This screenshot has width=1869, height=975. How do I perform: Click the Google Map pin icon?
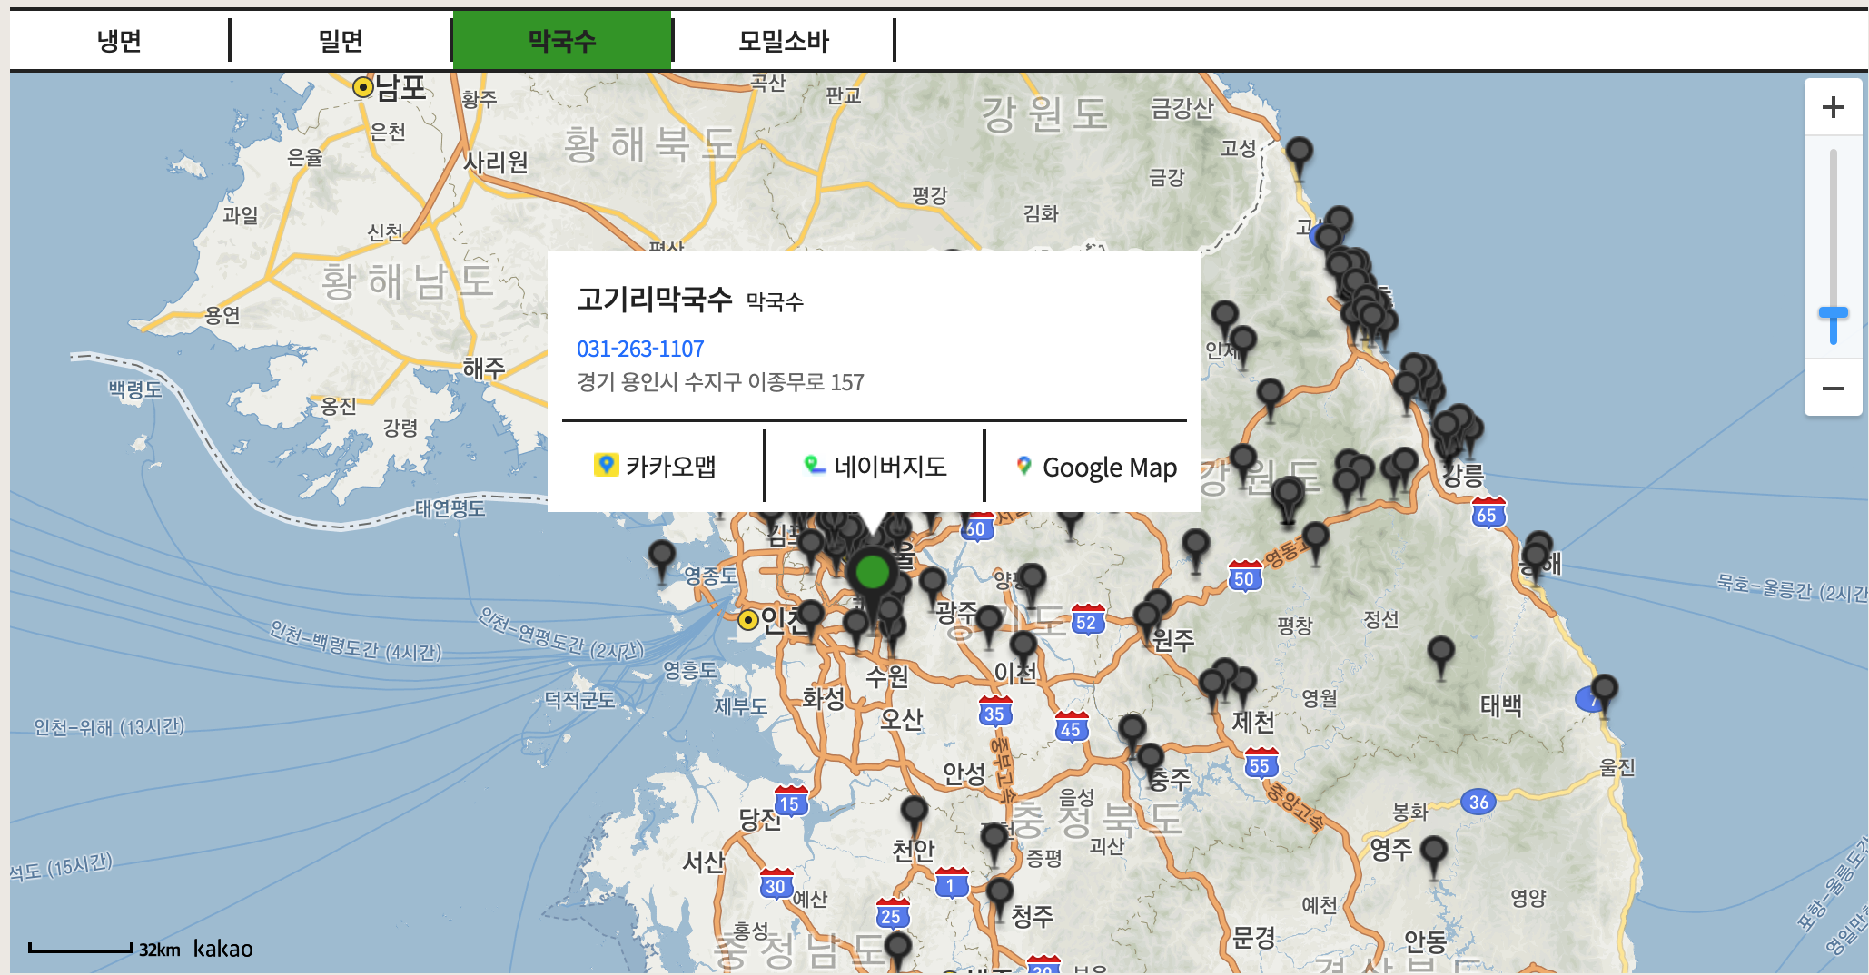[x=1023, y=466]
